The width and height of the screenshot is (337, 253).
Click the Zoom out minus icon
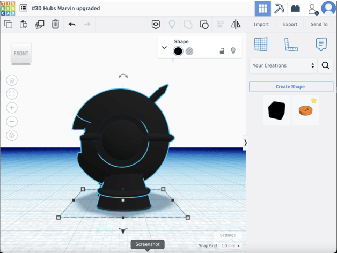12,122
